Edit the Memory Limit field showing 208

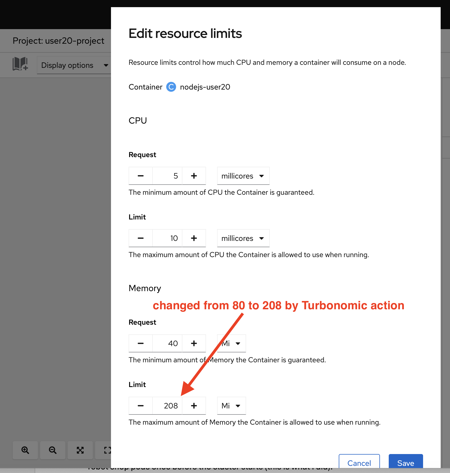tap(167, 406)
